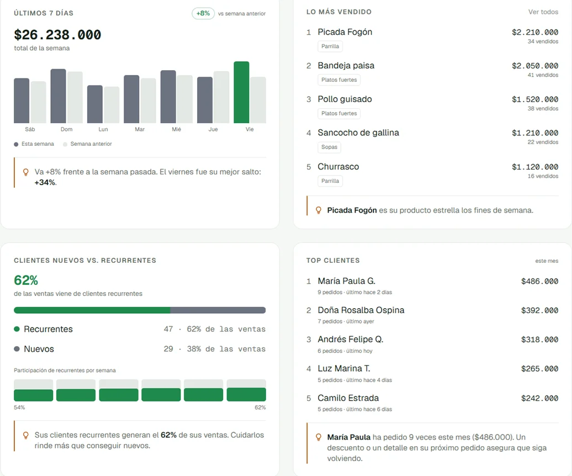Screen dimensions: 572x476
Task: Click the dark Jue bar for this week
Action: point(205,100)
